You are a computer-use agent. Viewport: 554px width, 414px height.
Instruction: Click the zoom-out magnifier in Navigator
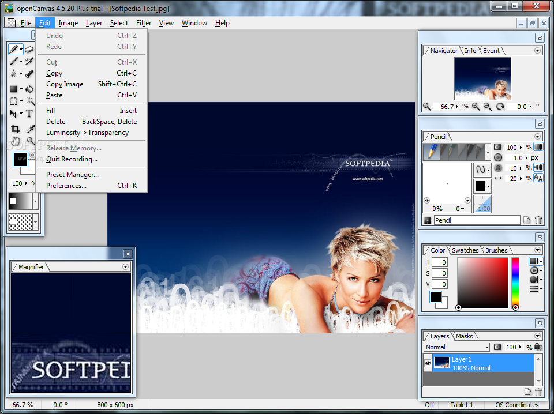tap(476, 106)
